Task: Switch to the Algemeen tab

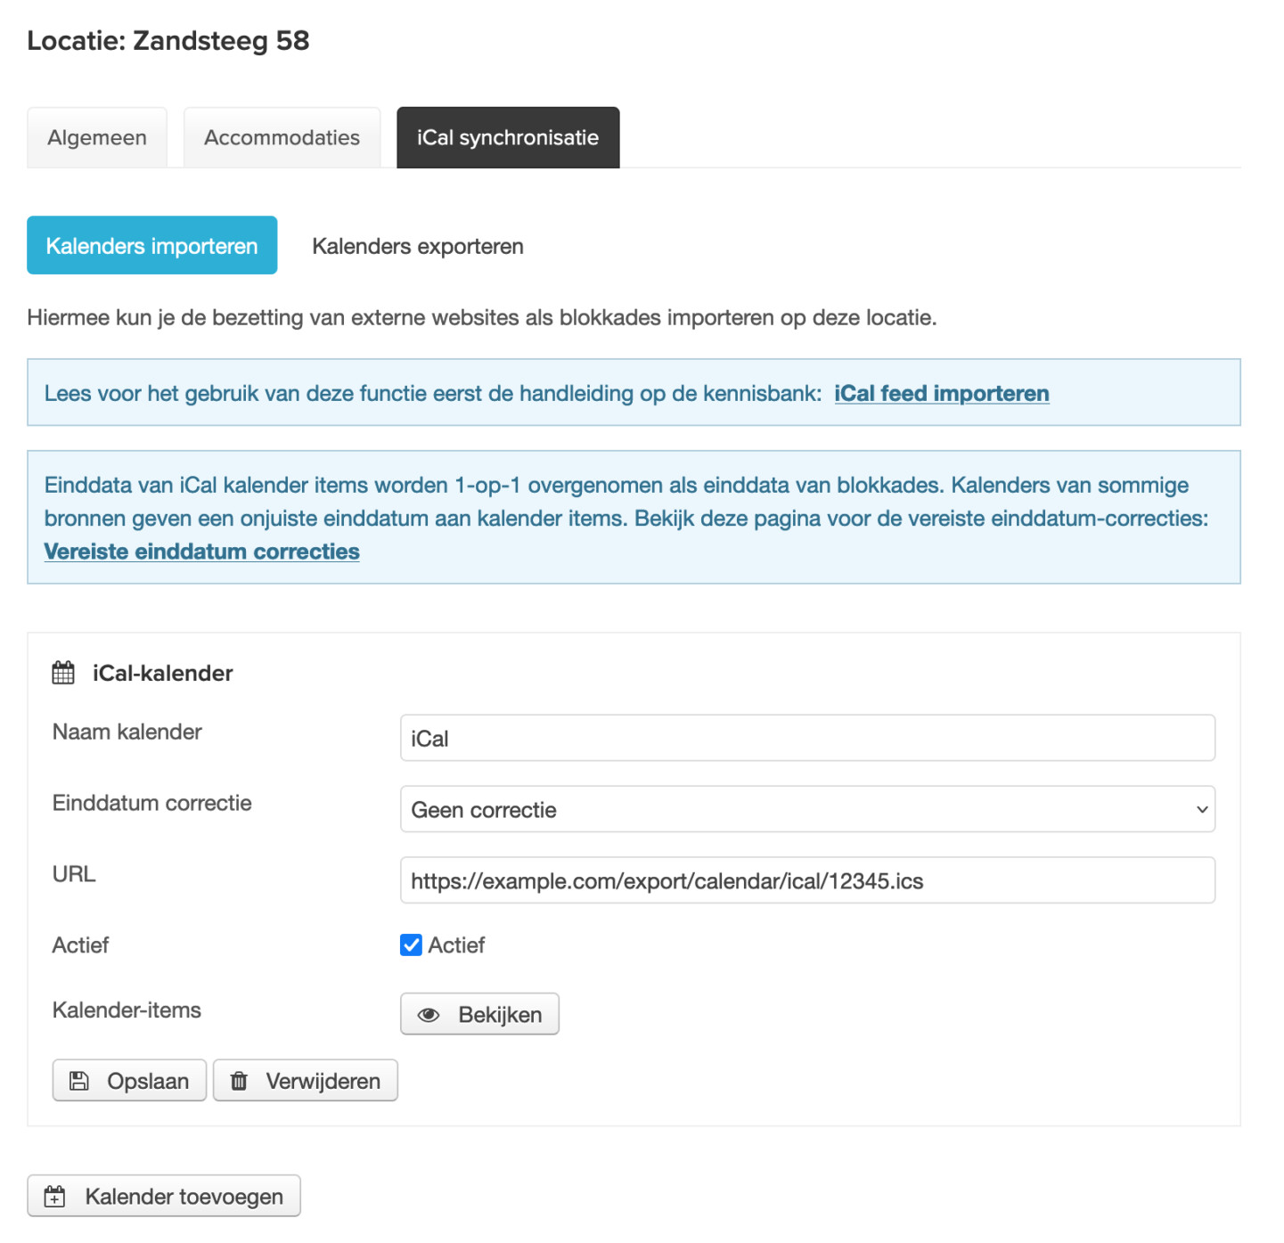Action: (97, 138)
